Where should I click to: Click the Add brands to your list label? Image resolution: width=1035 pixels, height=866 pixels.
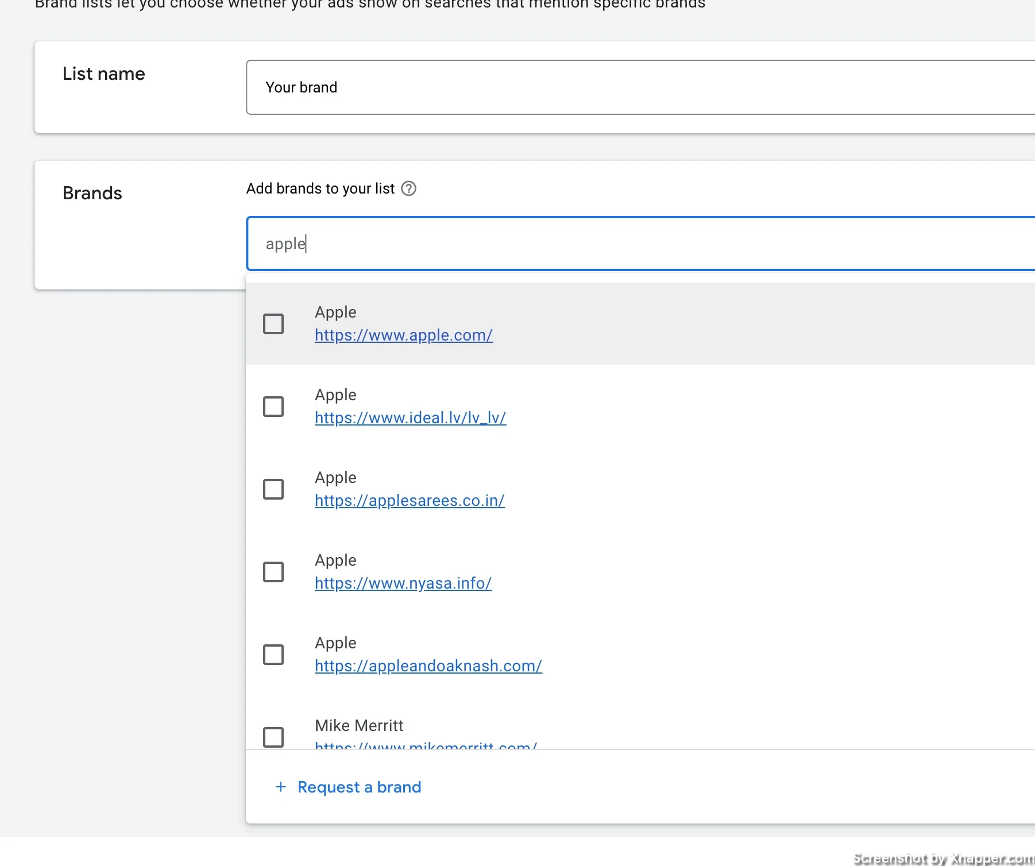tap(320, 188)
